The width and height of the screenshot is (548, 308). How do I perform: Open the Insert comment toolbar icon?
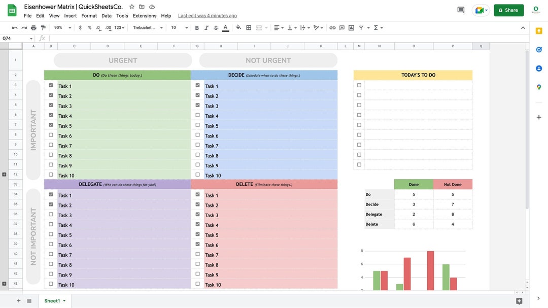coord(341,26)
